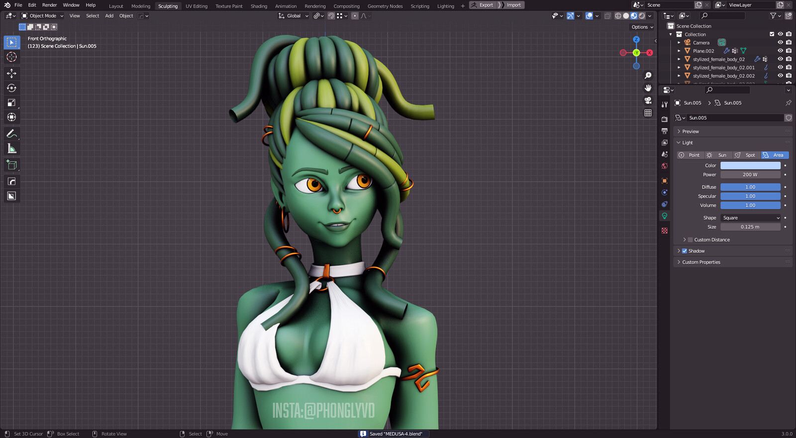Hide stylized_female_body_02 via eye icon
Image resolution: width=796 pixels, height=438 pixels.
(x=780, y=59)
